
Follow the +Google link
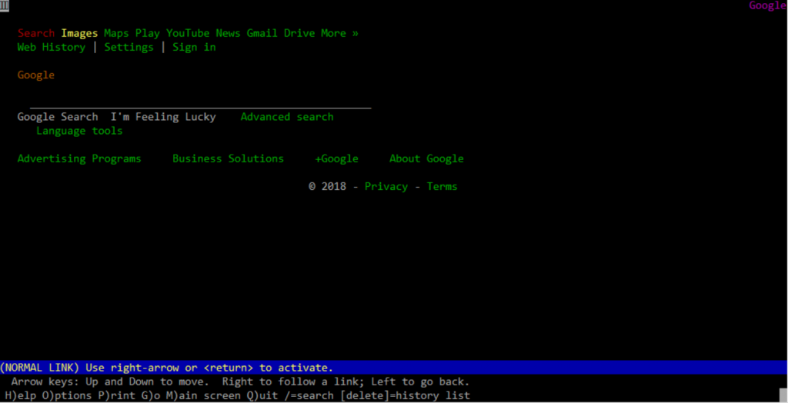[337, 158]
